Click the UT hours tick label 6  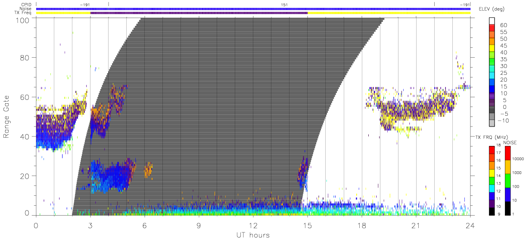pos(145,225)
